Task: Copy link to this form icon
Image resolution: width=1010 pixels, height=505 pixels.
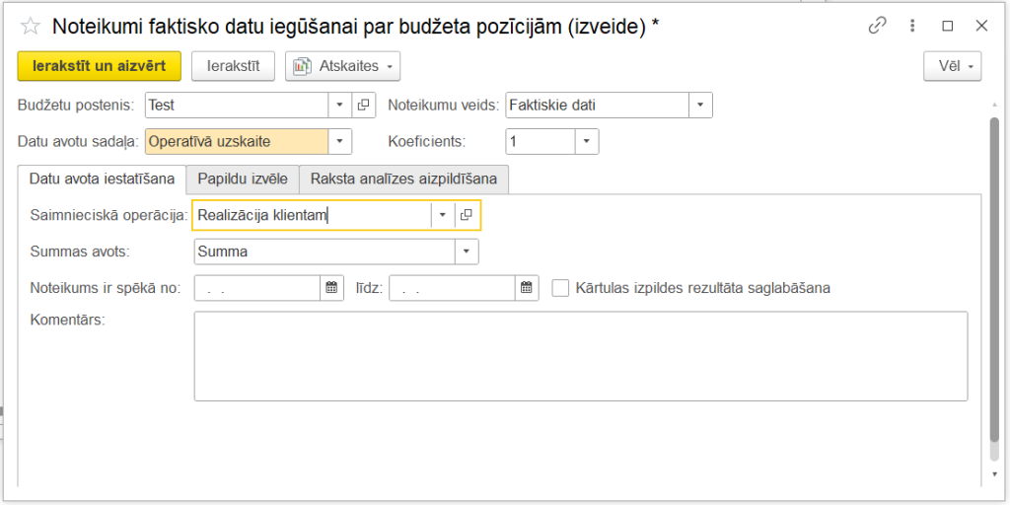Action: [x=877, y=27]
